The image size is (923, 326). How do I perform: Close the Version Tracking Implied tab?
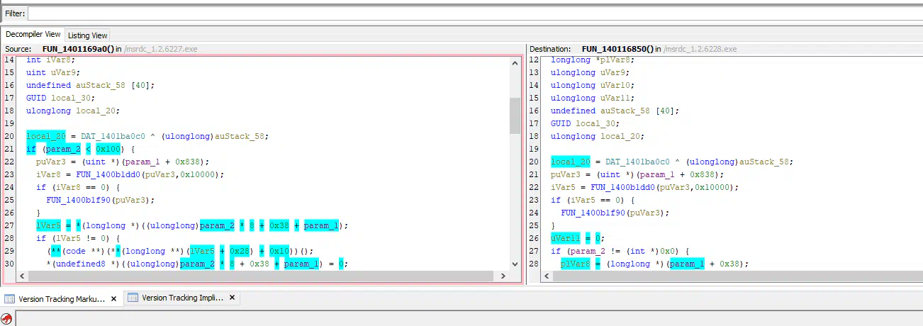pos(232,298)
